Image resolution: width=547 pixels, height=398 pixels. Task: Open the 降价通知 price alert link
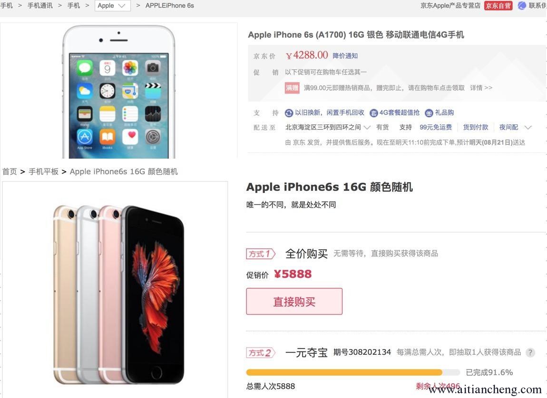coord(345,56)
